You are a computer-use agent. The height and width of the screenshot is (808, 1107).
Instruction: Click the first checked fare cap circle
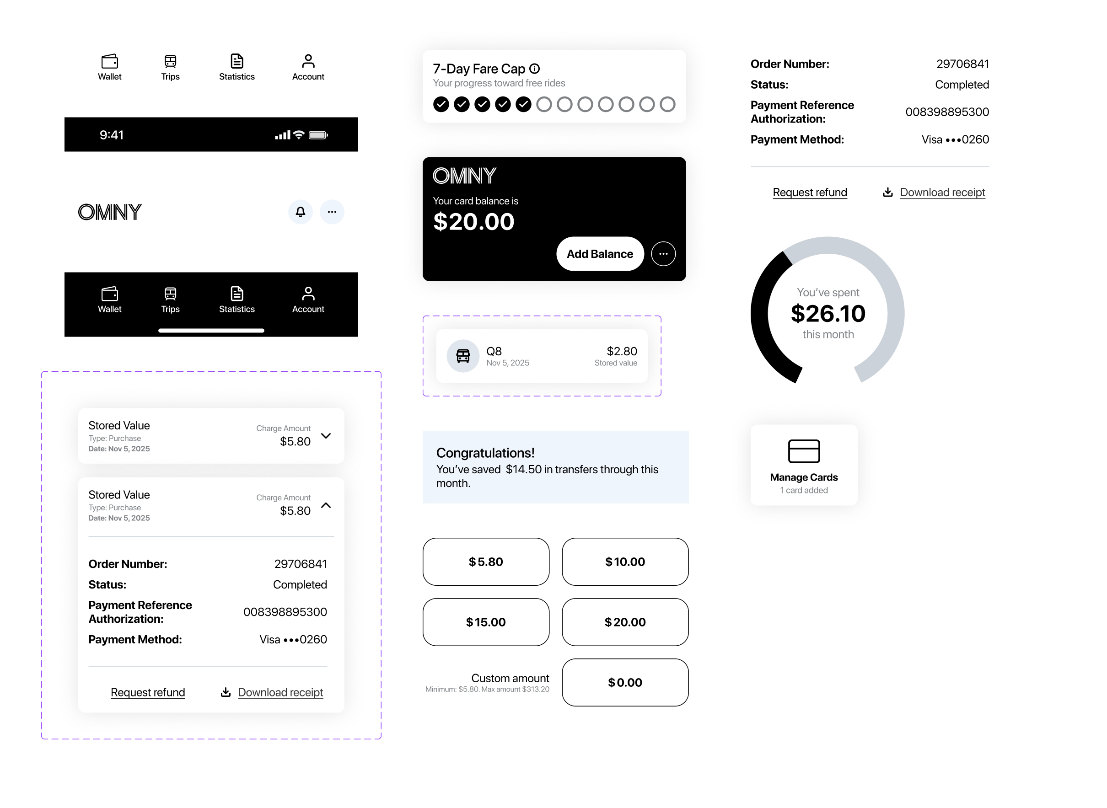pyautogui.click(x=441, y=104)
